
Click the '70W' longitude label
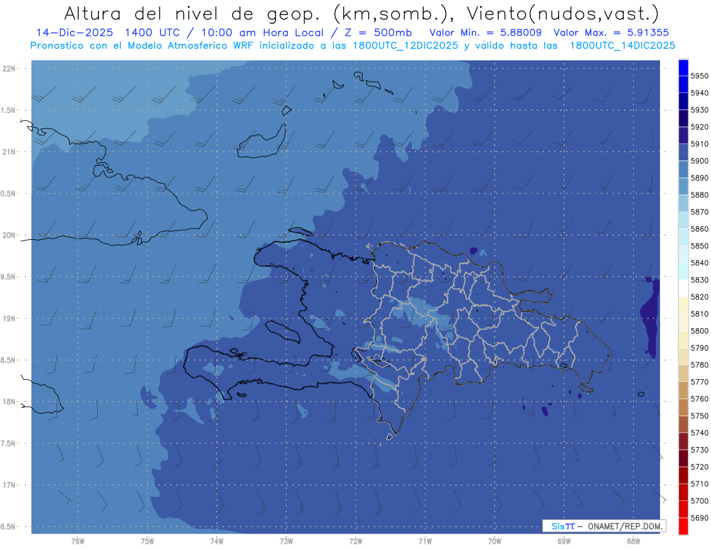pos(495,541)
